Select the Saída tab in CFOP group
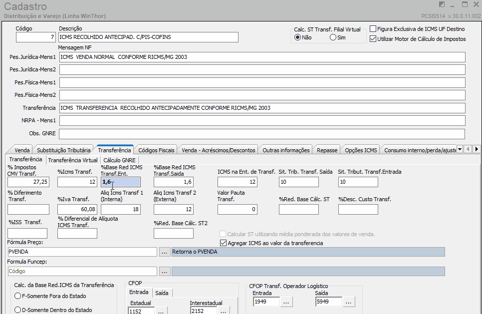Viewport: 482px width, 314px height. click(x=162, y=293)
